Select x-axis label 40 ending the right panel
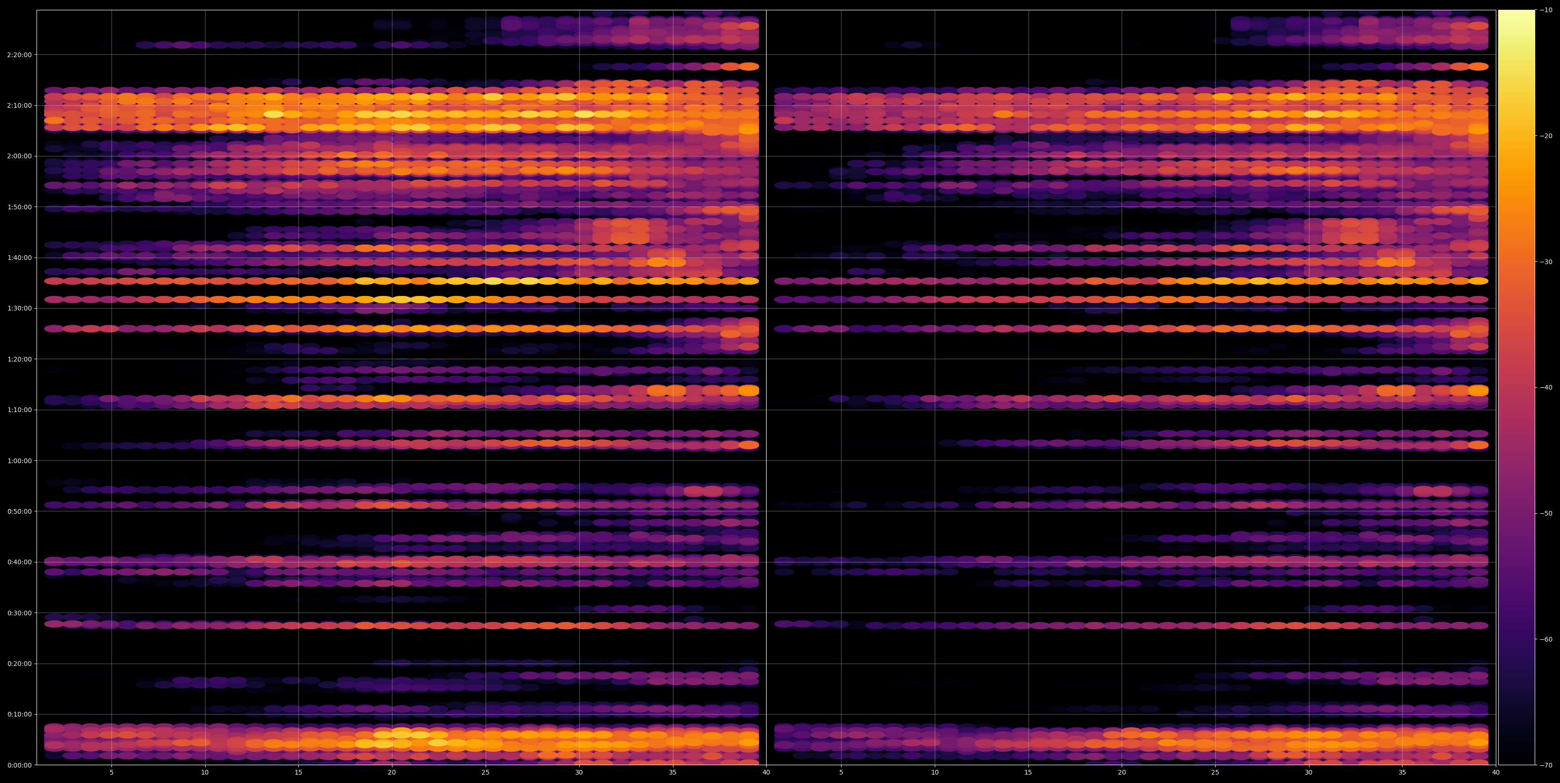Image resolution: width=1560 pixels, height=783 pixels. 1496,773
